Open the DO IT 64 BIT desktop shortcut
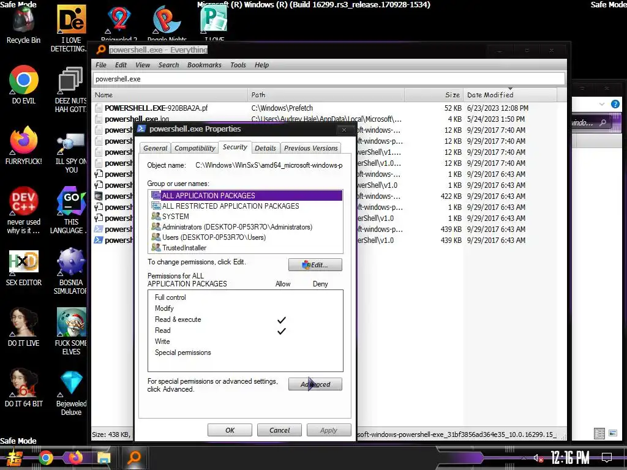 click(x=24, y=387)
